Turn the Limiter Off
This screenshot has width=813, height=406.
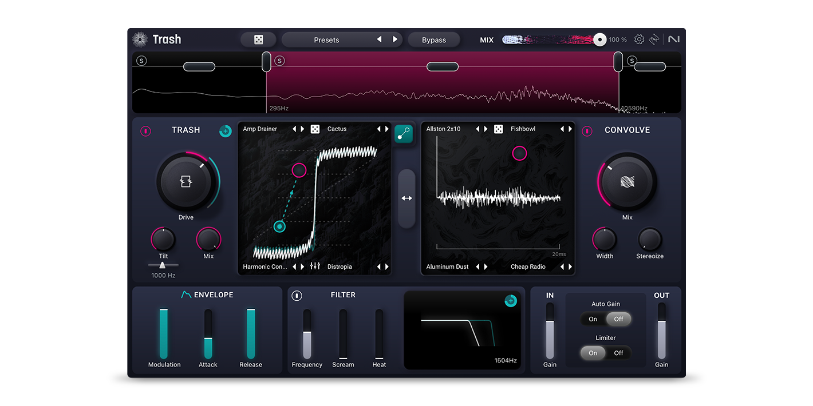(619, 353)
